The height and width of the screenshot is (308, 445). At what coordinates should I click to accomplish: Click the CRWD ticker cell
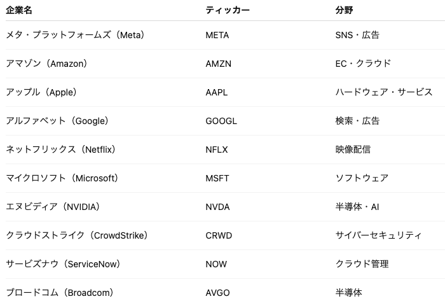click(219, 235)
